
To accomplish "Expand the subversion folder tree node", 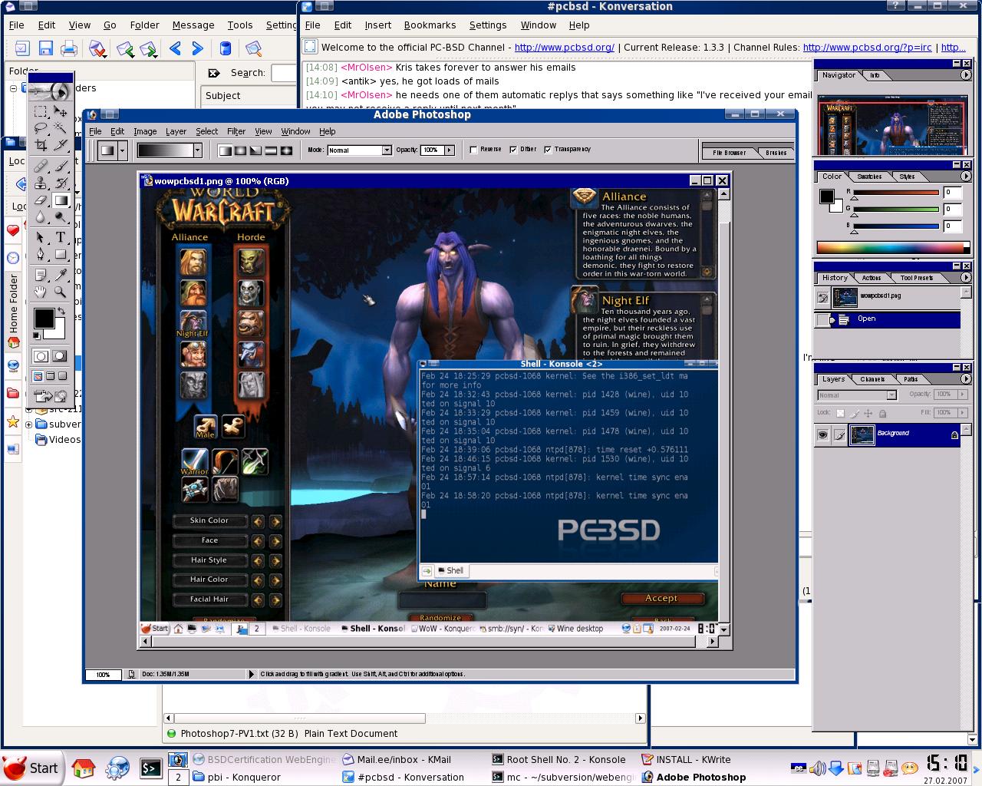I will [x=28, y=424].
